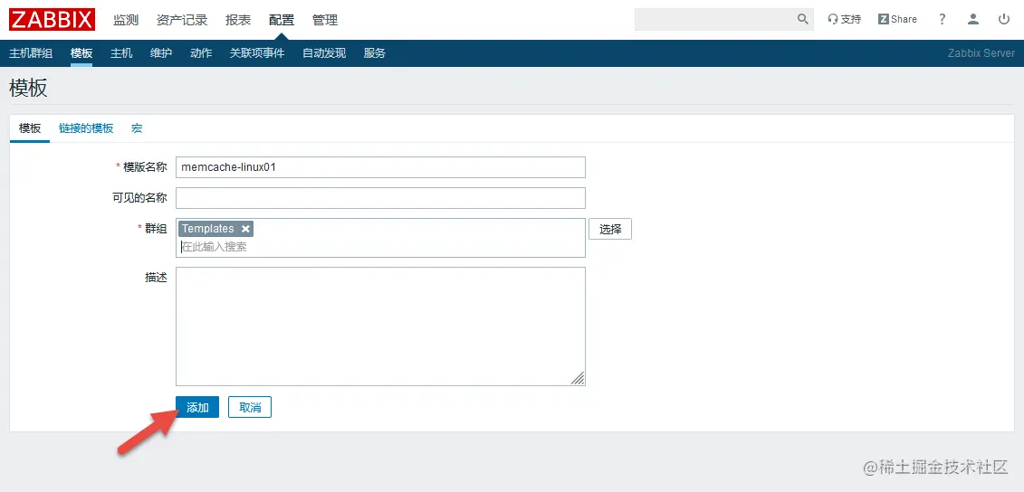This screenshot has height=492, width=1024.
Task: Go to 模板 submenu in blue bar
Action: tap(81, 52)
